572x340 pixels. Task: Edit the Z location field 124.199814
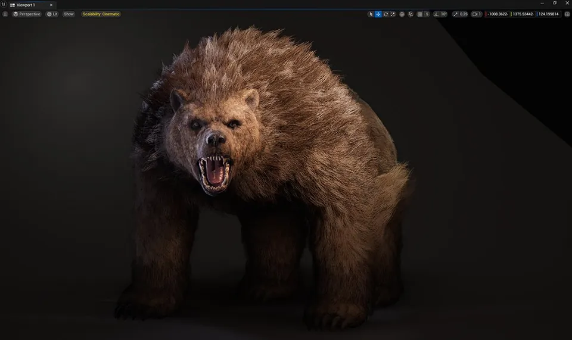[x=549, y=14]
